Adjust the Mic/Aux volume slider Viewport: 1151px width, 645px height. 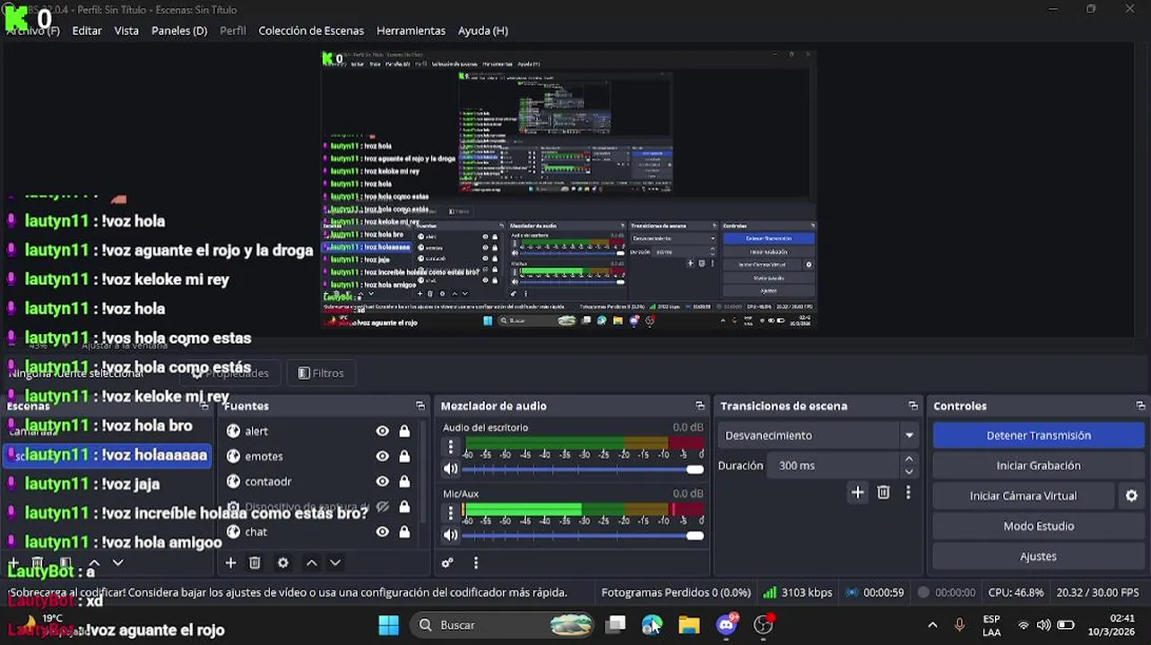point(582,536)
